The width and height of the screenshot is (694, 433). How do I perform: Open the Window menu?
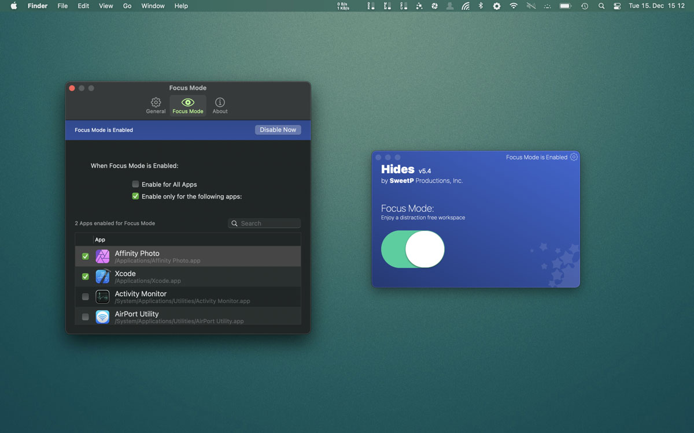click(153, 6)
